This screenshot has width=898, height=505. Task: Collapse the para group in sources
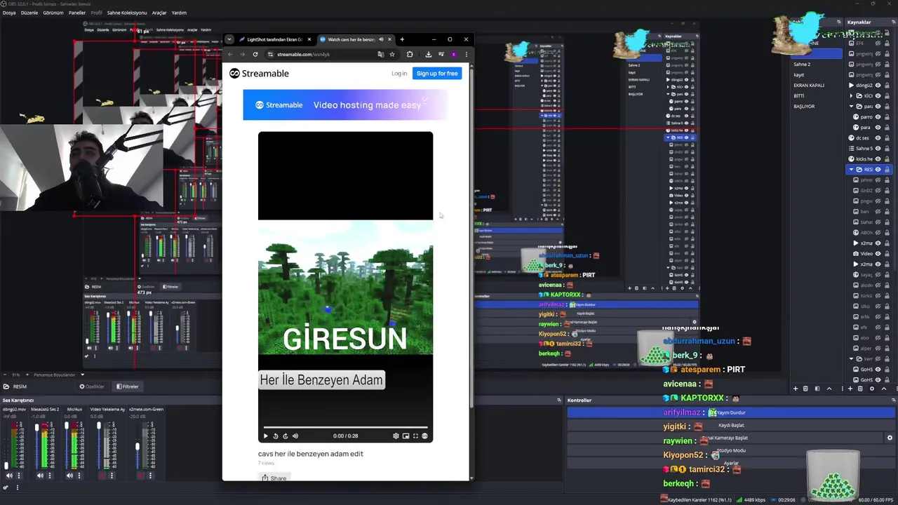(851, 107)
